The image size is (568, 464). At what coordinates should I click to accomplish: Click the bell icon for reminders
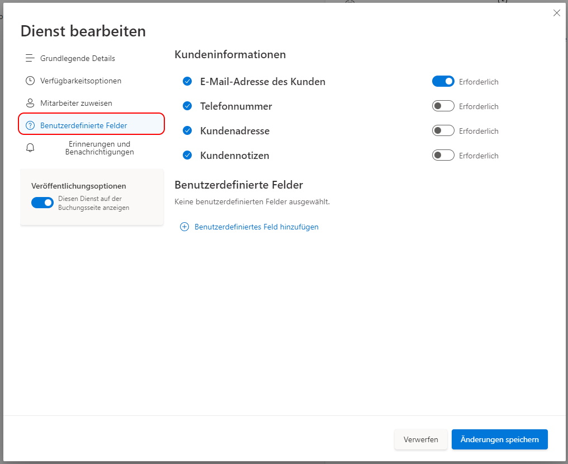(30, 148)
